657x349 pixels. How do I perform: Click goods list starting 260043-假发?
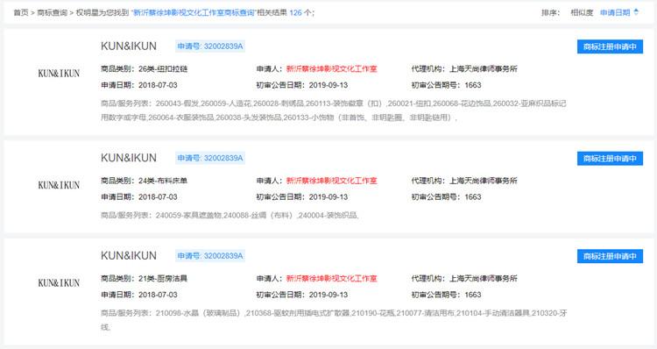click(334, 110)
